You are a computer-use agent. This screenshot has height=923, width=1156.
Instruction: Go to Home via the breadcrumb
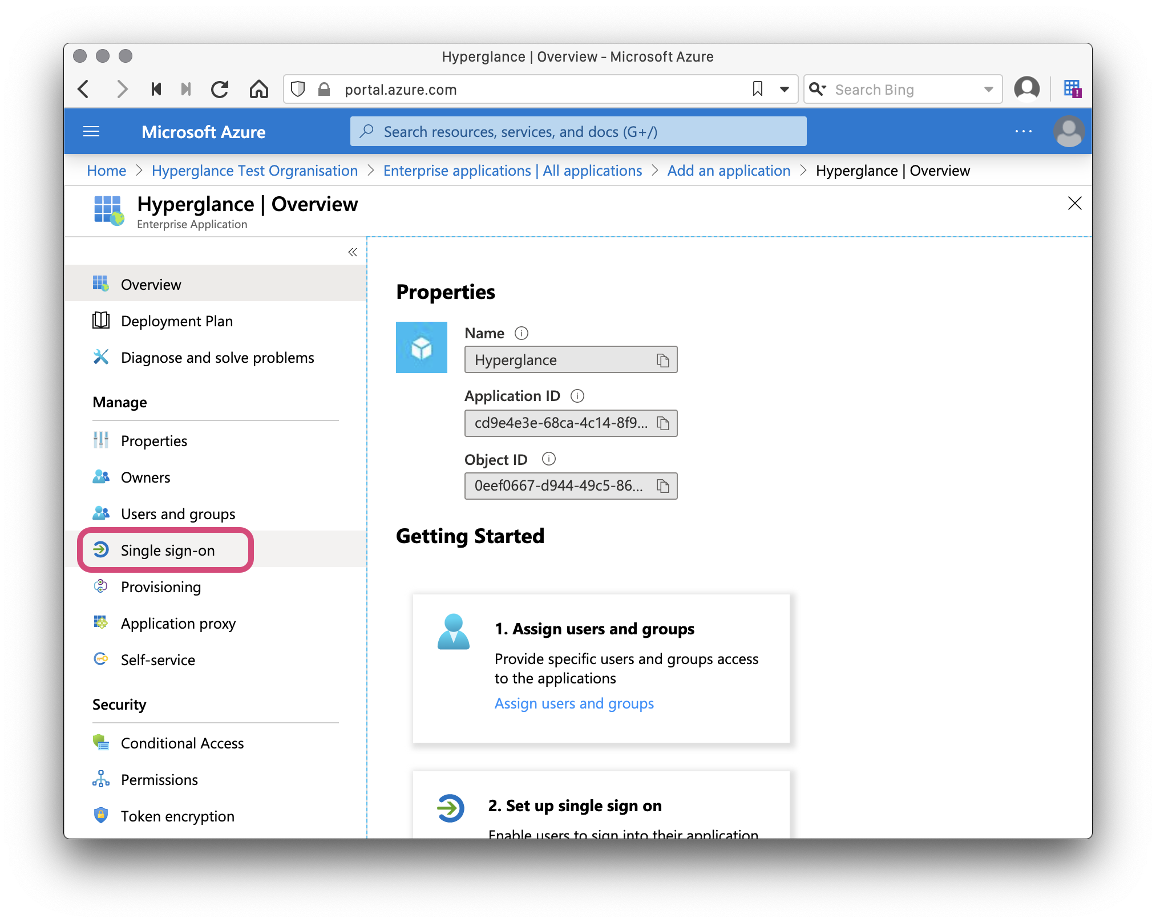(106, 170)
